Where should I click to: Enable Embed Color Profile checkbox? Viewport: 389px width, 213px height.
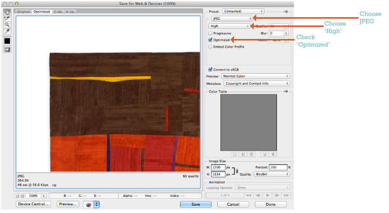click(x=211, y=47)
